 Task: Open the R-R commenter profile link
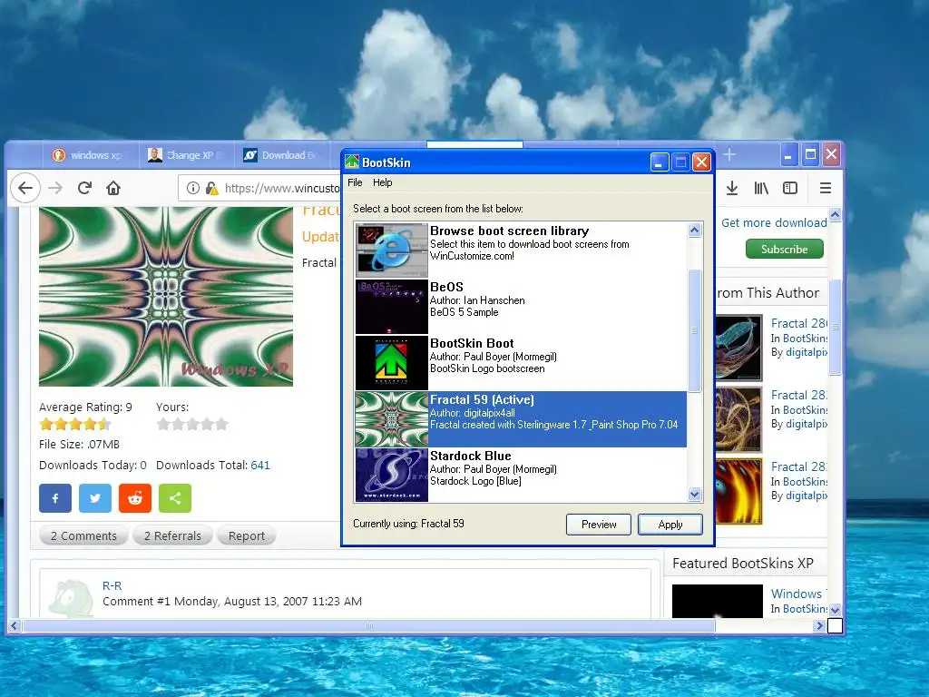tap(112, 585)
